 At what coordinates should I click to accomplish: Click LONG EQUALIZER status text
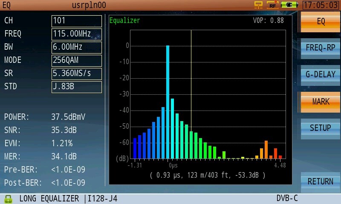click(49, 199)
